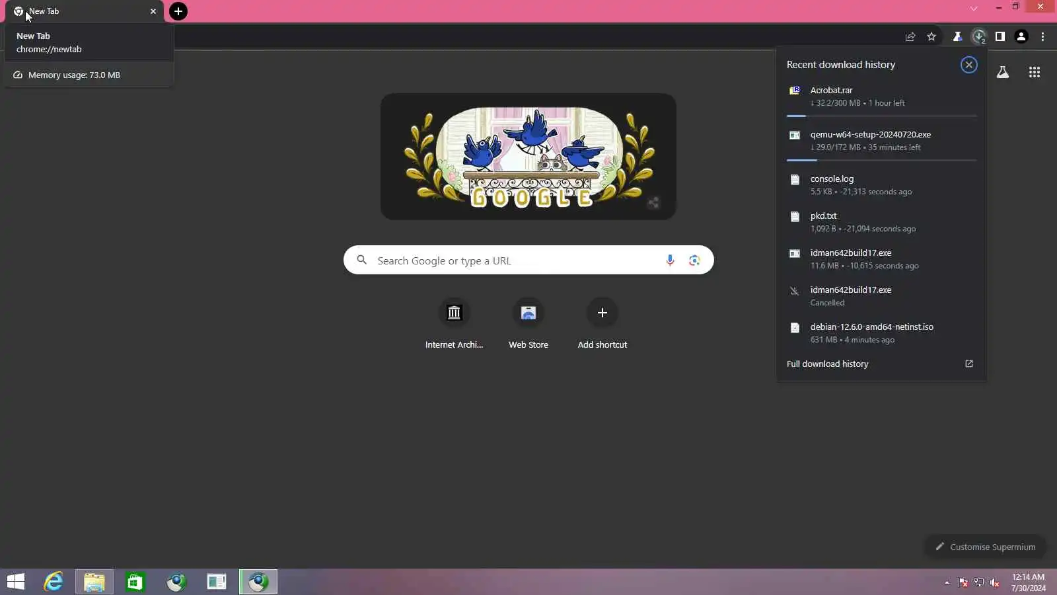Open a new tab with plus button

pyautogui.click(x=178, y=11)
